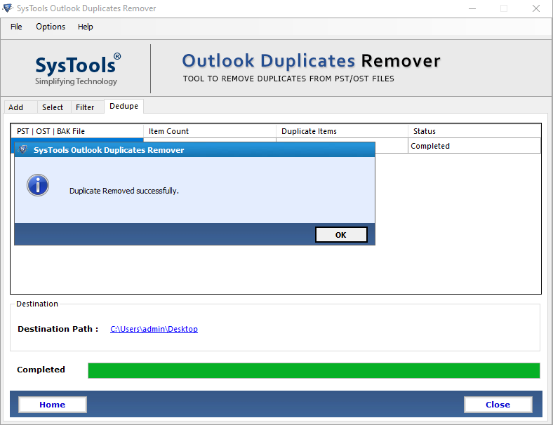Switch to the Add tab

(x=20, y=107)
